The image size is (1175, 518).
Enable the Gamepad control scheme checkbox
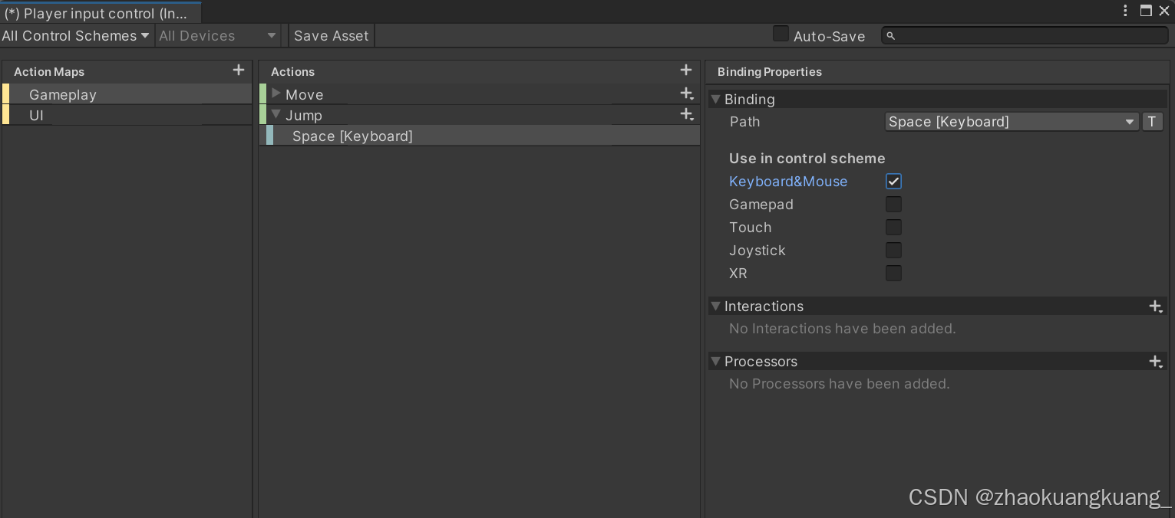point(893,205)
